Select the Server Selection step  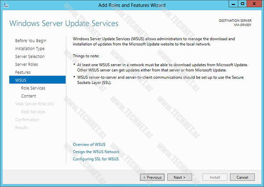30,57
